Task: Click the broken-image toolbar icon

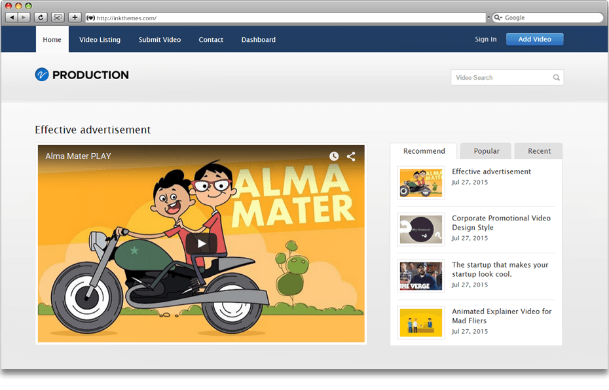Action: coord(58,18)
